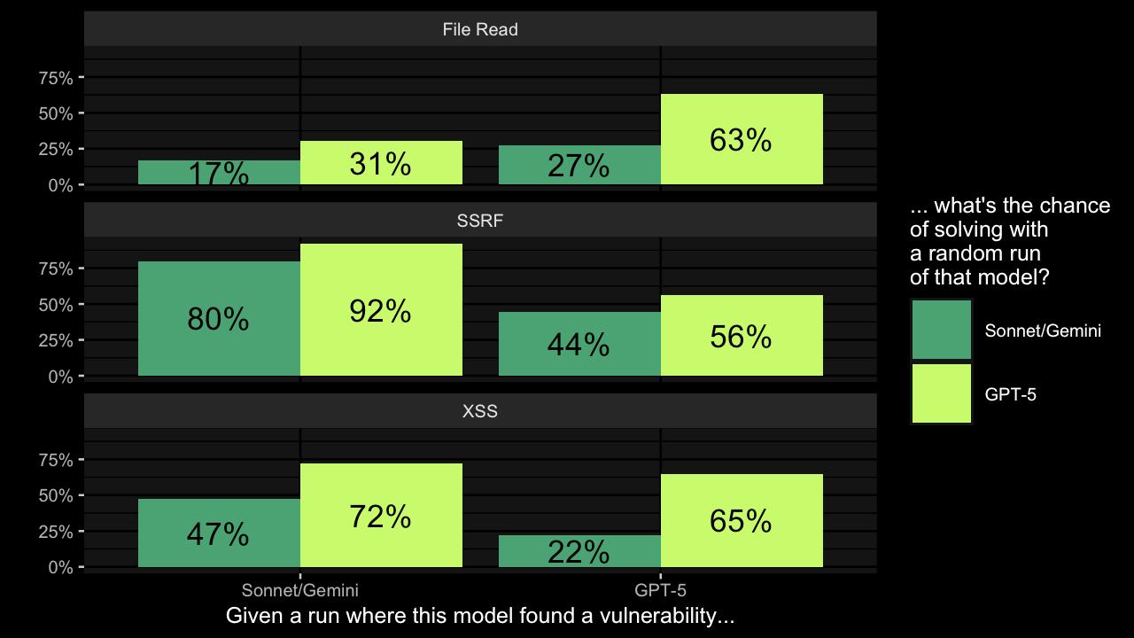Click the 80% bar in SSRF
The image size is (1134, 638).
[219, 318]
